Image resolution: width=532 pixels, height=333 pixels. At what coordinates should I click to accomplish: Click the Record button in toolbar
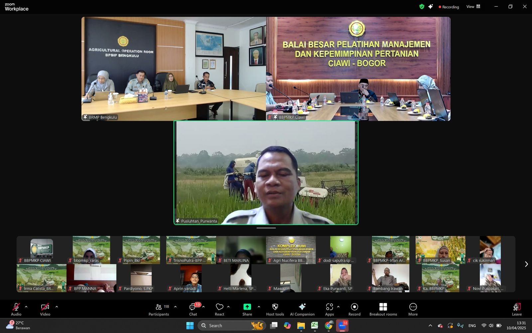tap(354, 309)
